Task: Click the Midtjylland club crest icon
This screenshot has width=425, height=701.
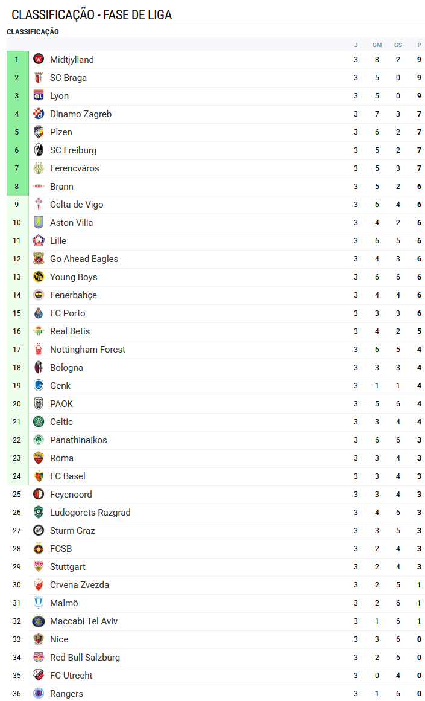Action: (39, 59)
